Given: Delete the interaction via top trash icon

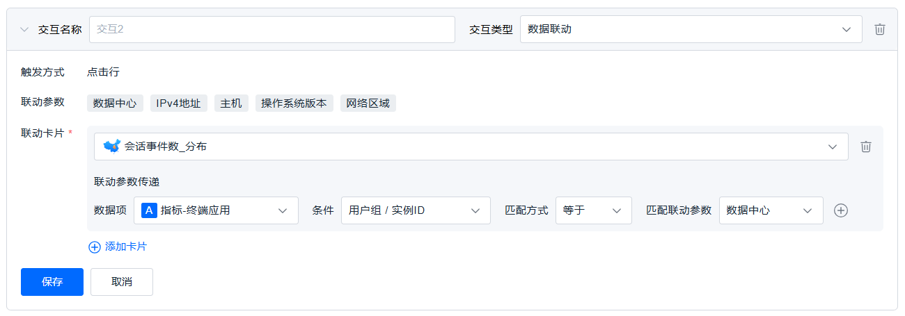Looking at the screenshot, I should [x=880, y=29].
